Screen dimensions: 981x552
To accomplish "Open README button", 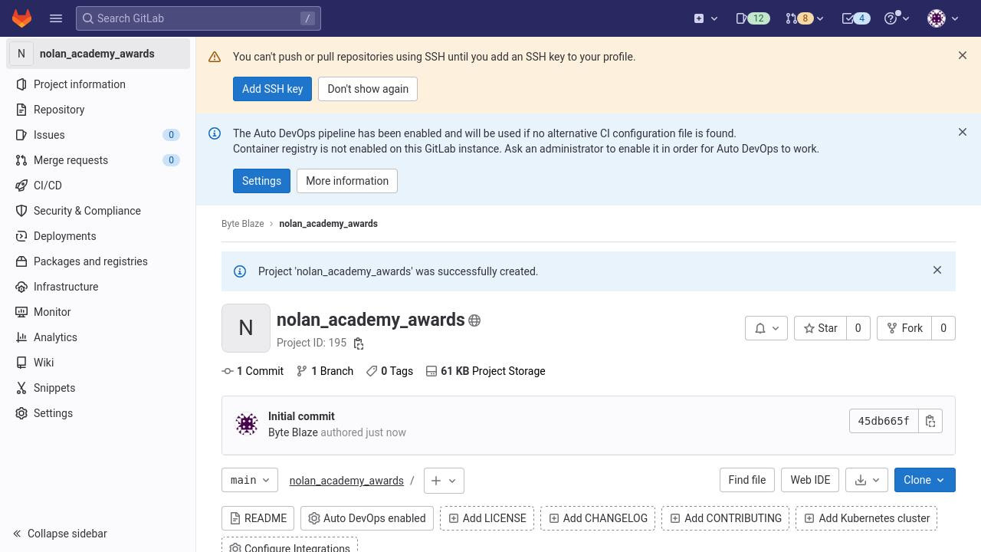I will click(x=258, y=518).
